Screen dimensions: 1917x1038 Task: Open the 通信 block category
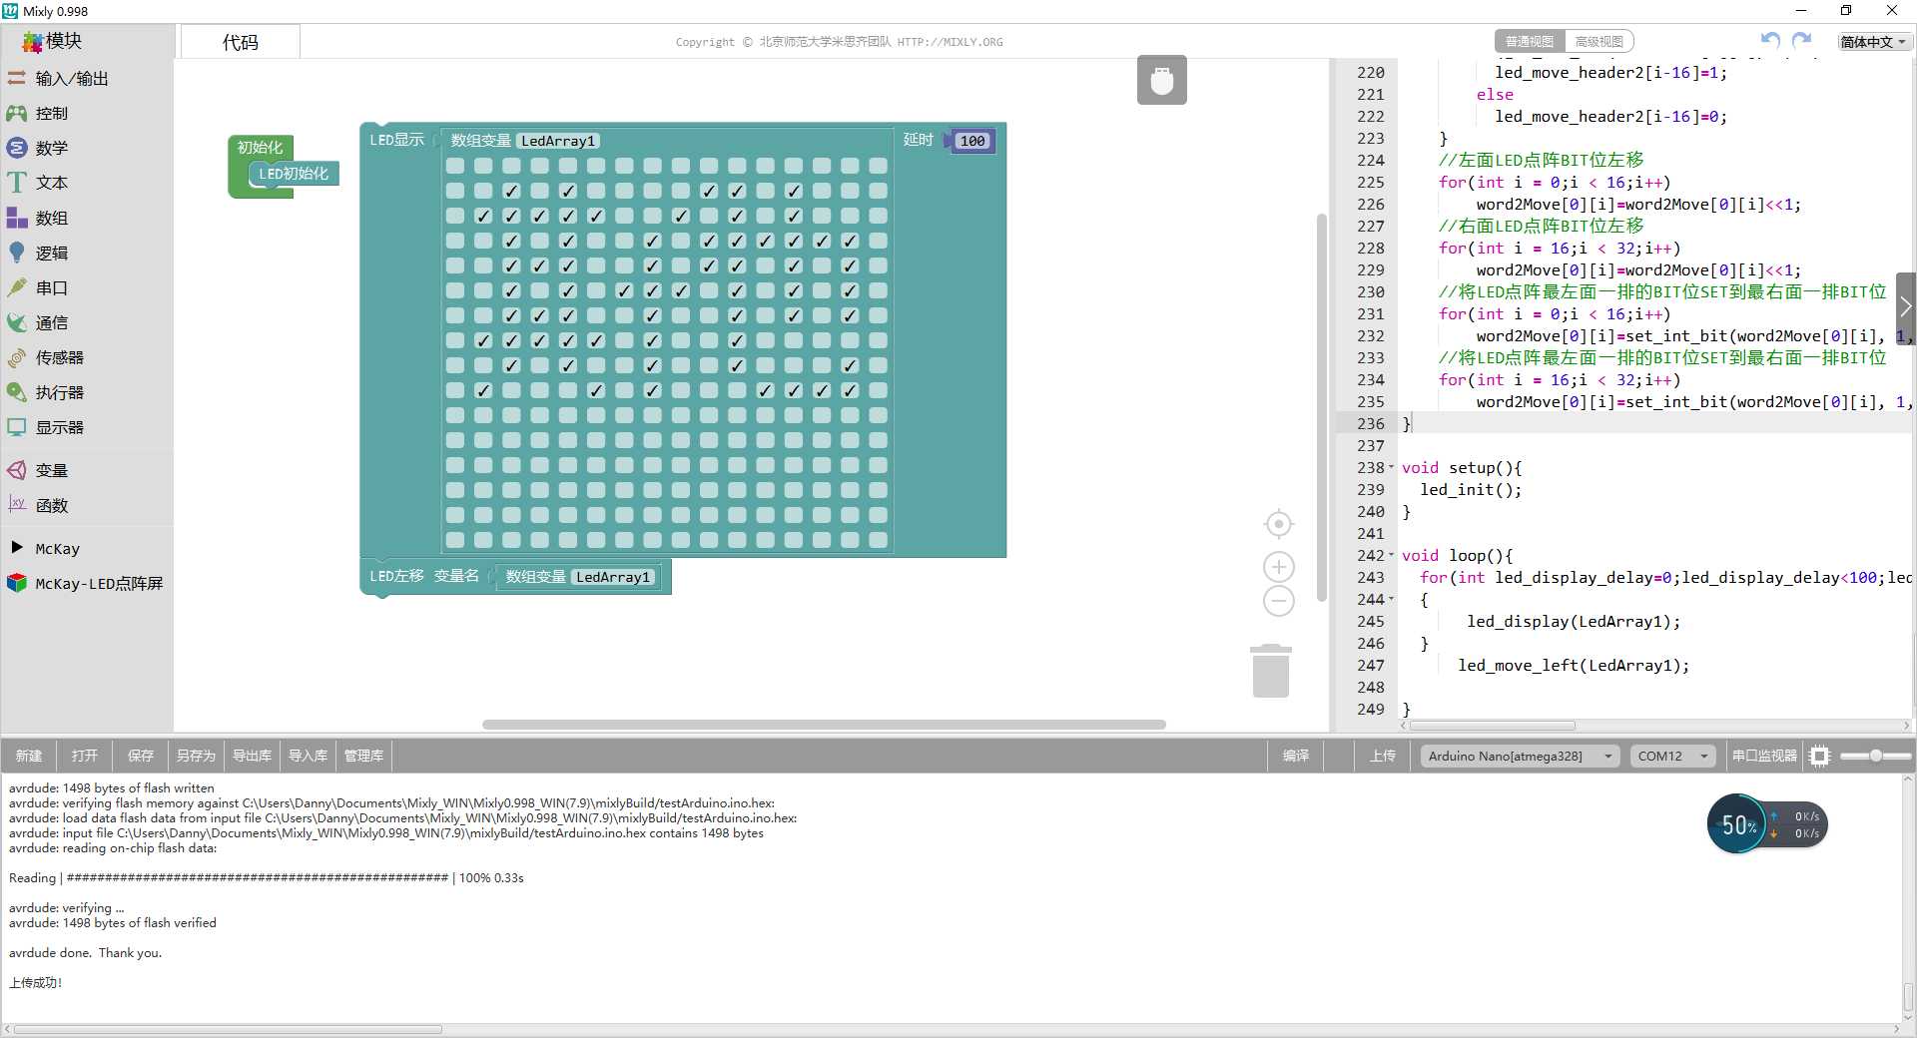point(52,322)
